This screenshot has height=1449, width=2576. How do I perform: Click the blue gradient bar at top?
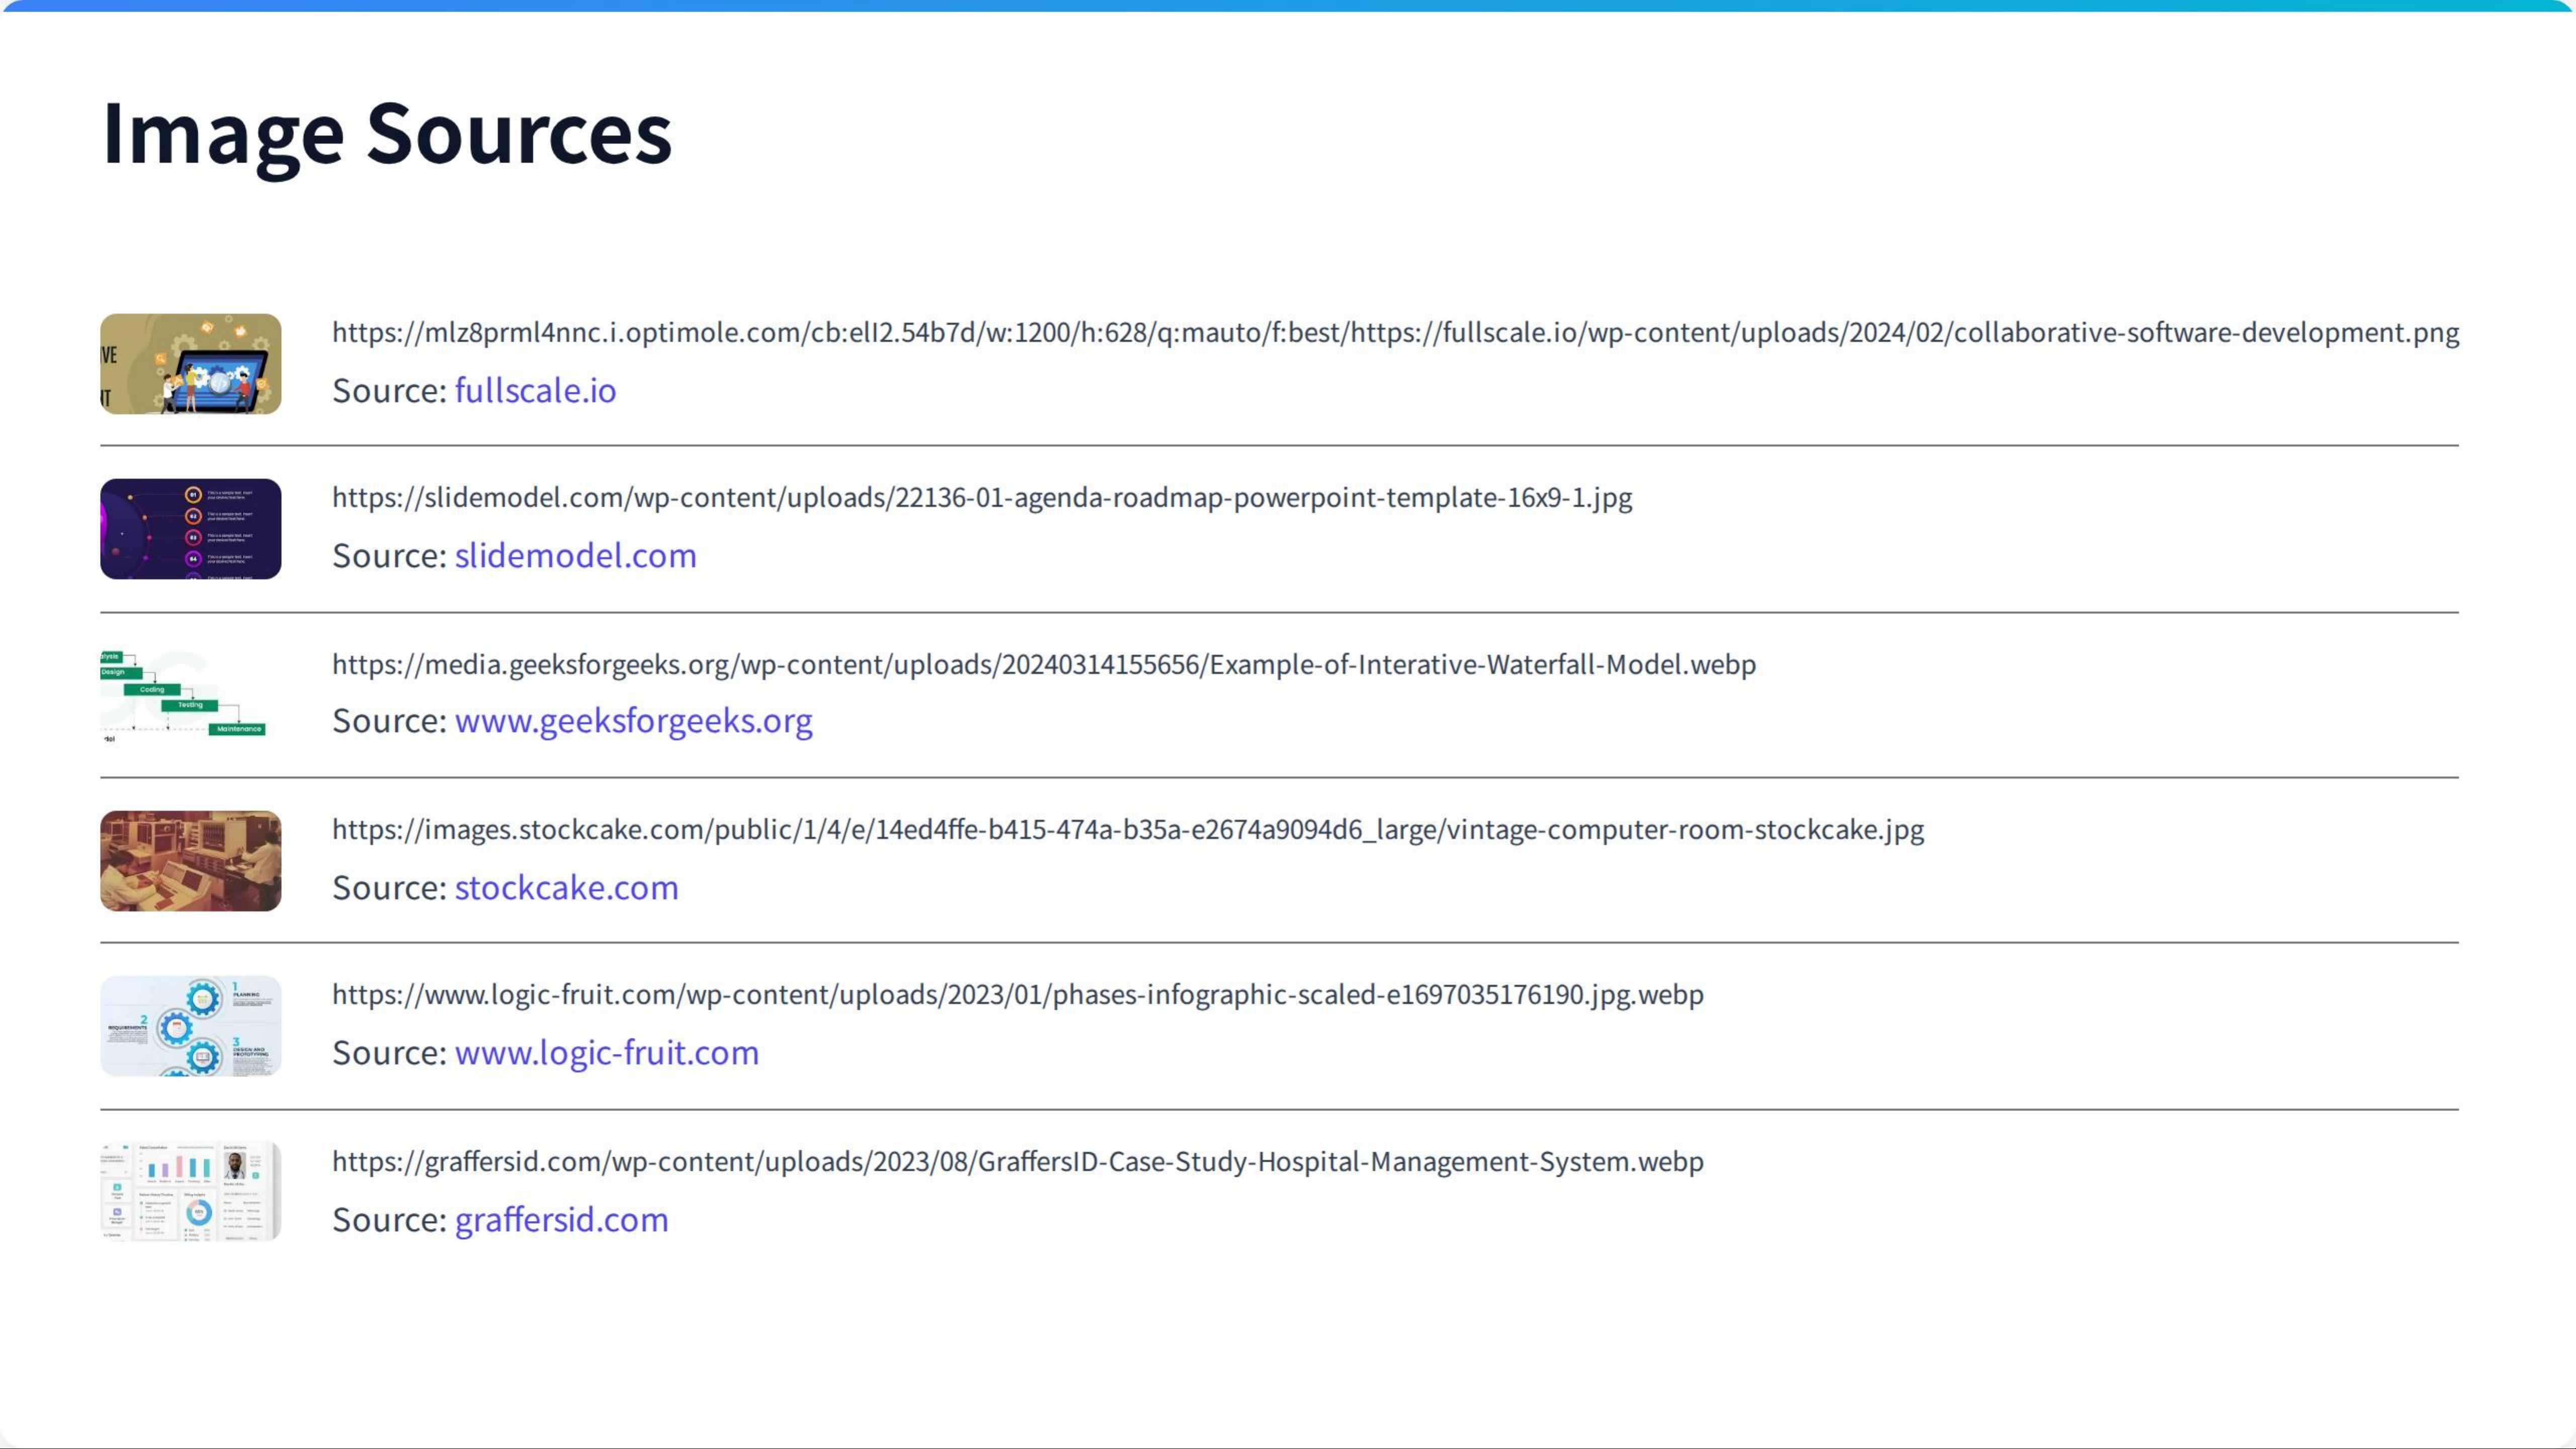(1288, 5)
